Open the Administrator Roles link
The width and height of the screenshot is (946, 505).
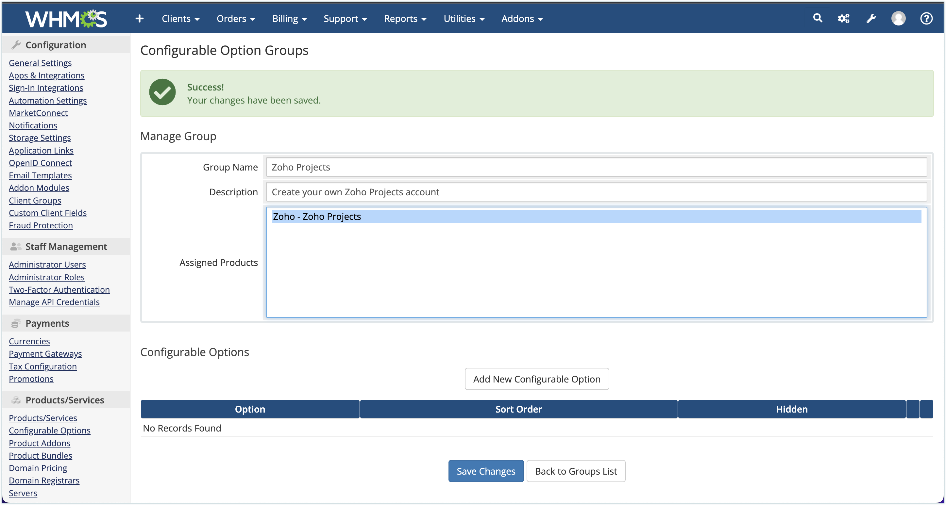[x=47, y=277]
